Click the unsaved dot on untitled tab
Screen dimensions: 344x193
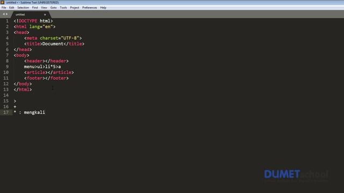tap(45, 14)
